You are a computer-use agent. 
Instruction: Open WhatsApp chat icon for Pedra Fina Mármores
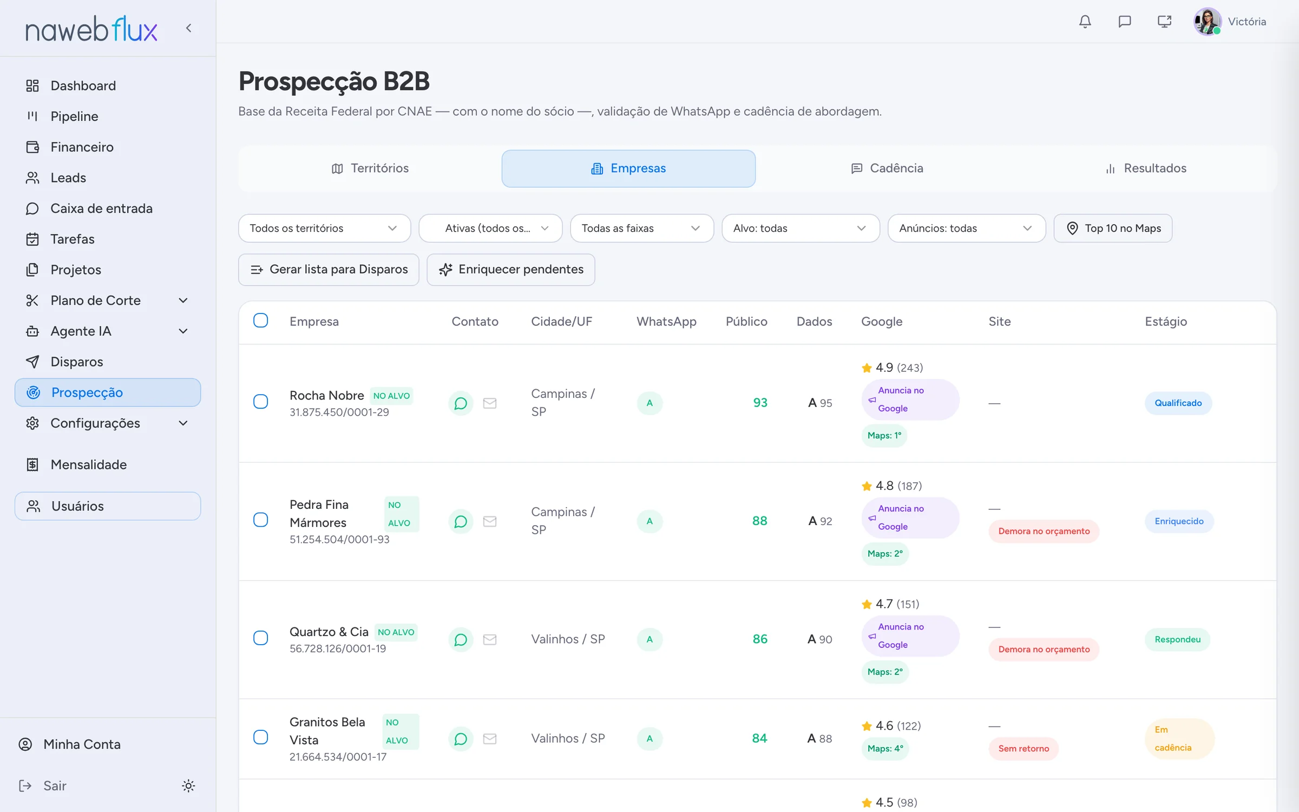[x=461, y=521]
